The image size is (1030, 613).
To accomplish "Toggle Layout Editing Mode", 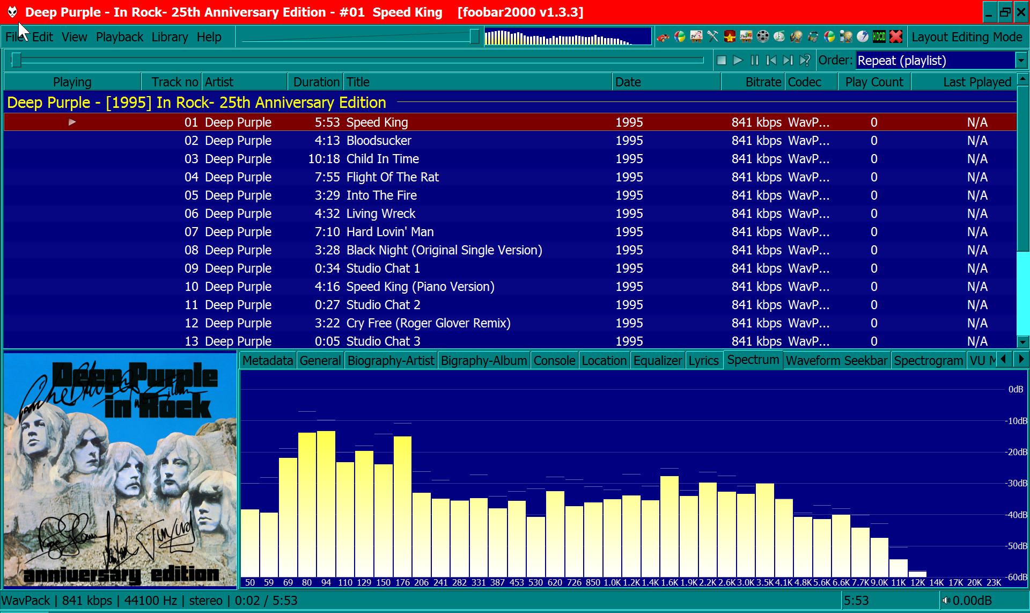I will pyautogui.click(x=967, y=37).
